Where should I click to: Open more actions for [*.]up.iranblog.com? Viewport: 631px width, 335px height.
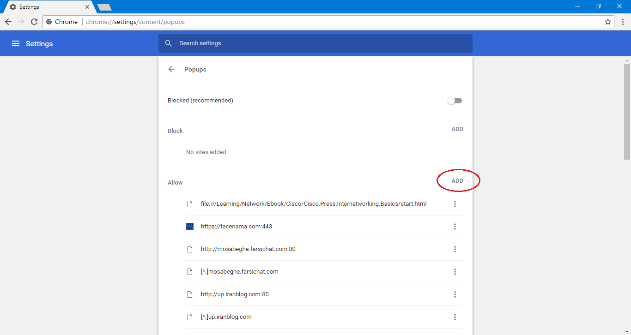point(455,317)
